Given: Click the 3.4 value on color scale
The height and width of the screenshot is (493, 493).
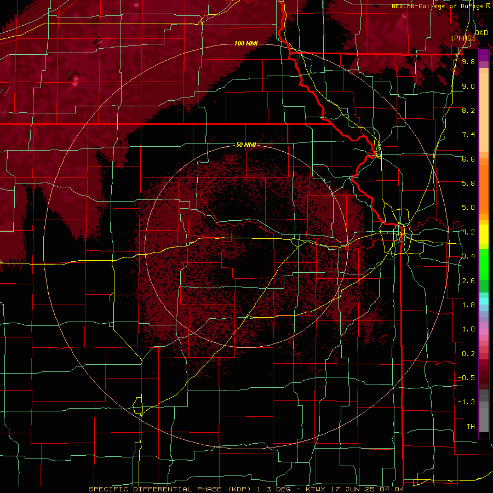Looking at the screenshot, I should pos(468,256).
